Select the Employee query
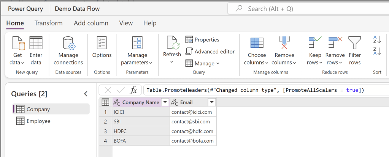The height and width of the screenshot is (157, 389). click(x=38, y=121)
